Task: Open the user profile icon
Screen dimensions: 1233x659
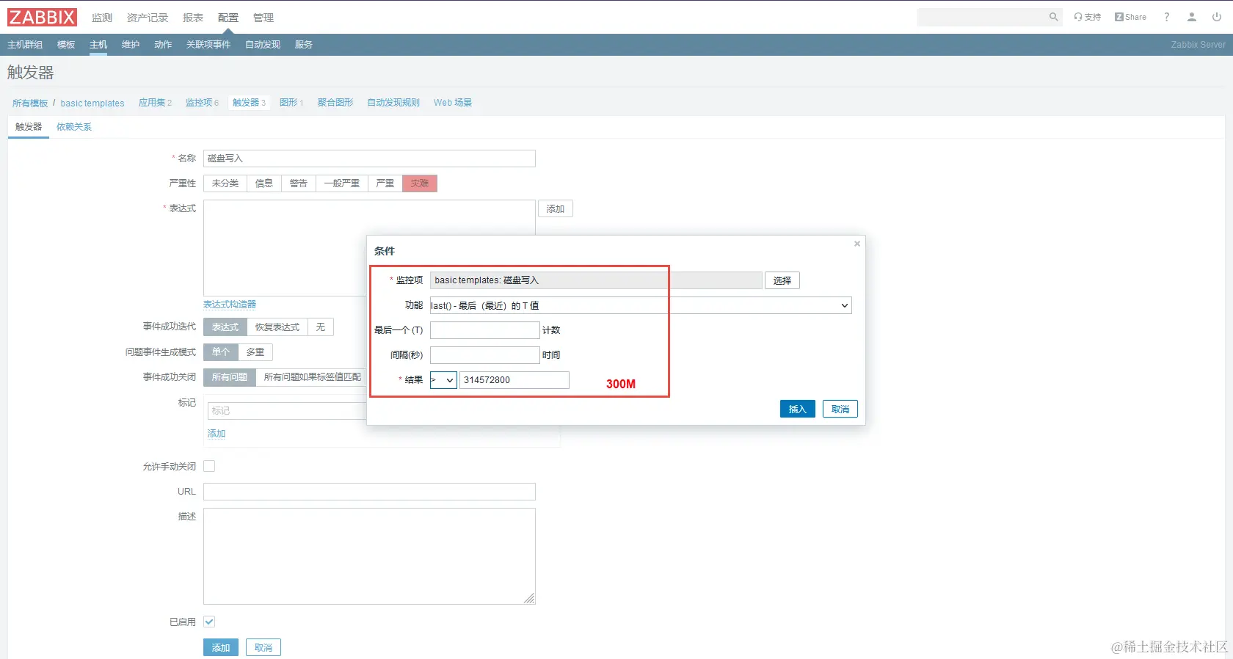Action: pyautogui.click(x=1192, y=17)
